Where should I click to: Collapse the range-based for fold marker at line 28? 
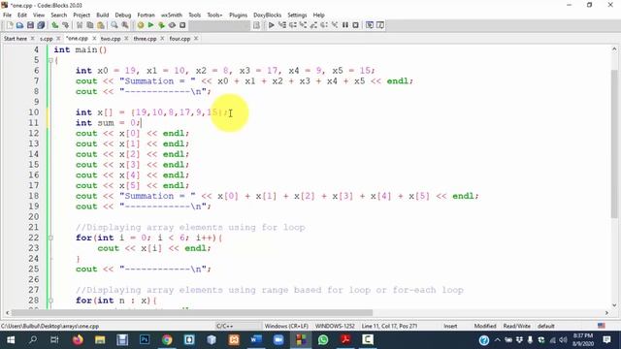point(50,301)
